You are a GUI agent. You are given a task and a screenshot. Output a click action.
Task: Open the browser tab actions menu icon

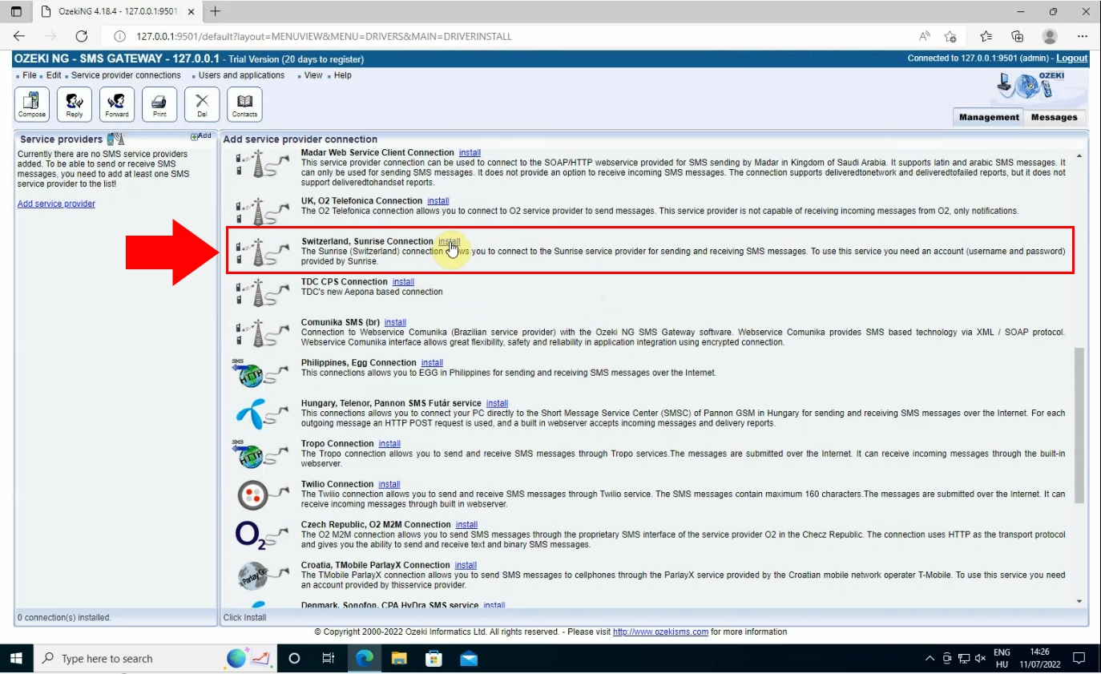(x=16, y=11)
